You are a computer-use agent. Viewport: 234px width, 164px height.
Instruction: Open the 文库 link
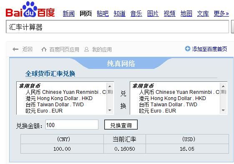pyautogui.click(x=203, y=14)
